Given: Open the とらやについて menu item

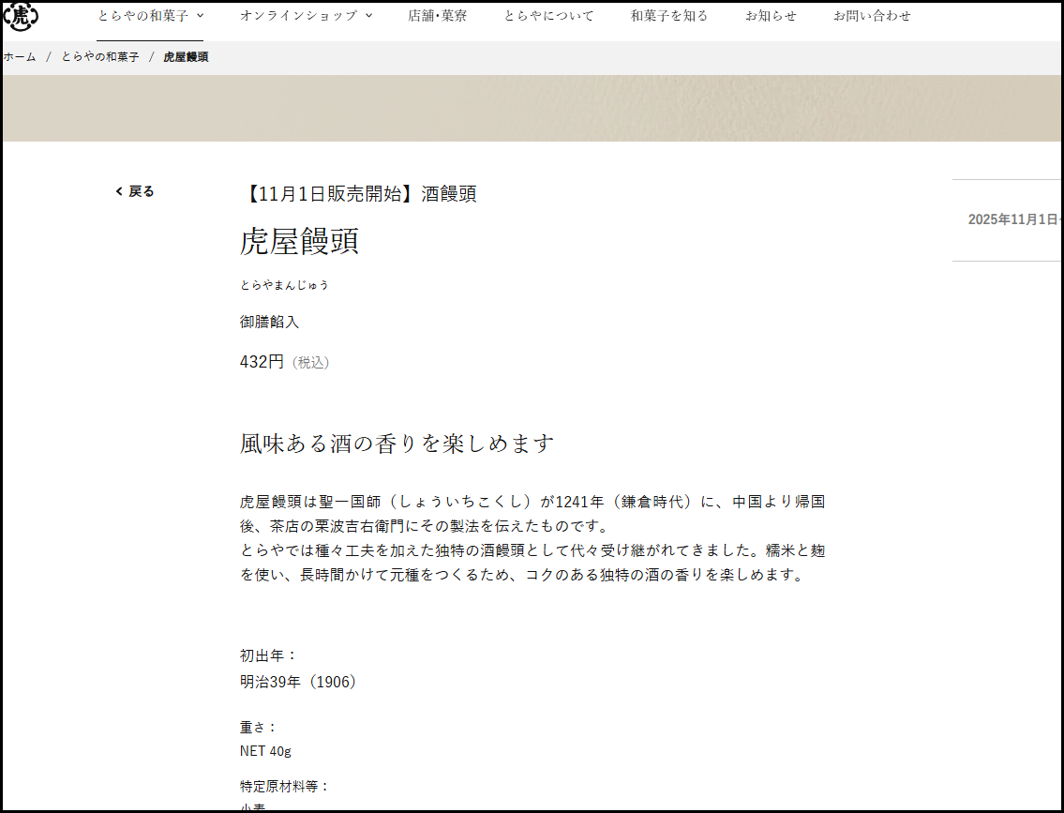Looking at the screenshot, I should point(548,16).
